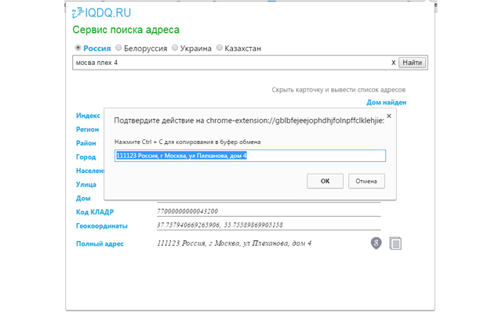
Task: Click the 'Подтвердите действие' dialog title
Action: click(249, 121)
